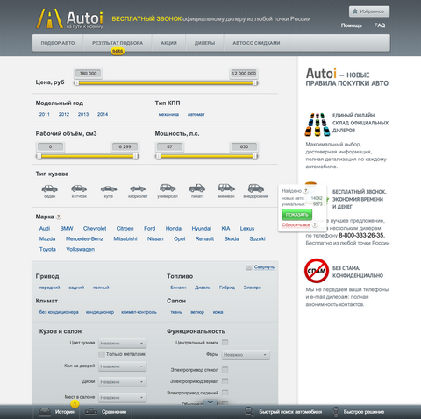Viewport: 421px width, 419px height.
Task: Select the pickup body type icon
Action: 196,188
